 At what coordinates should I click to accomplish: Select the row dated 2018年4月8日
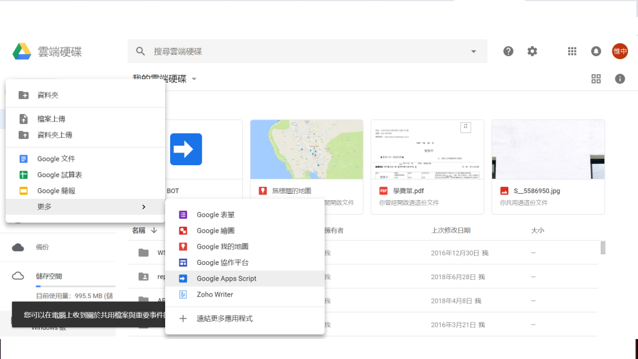[x=363, y=301]
